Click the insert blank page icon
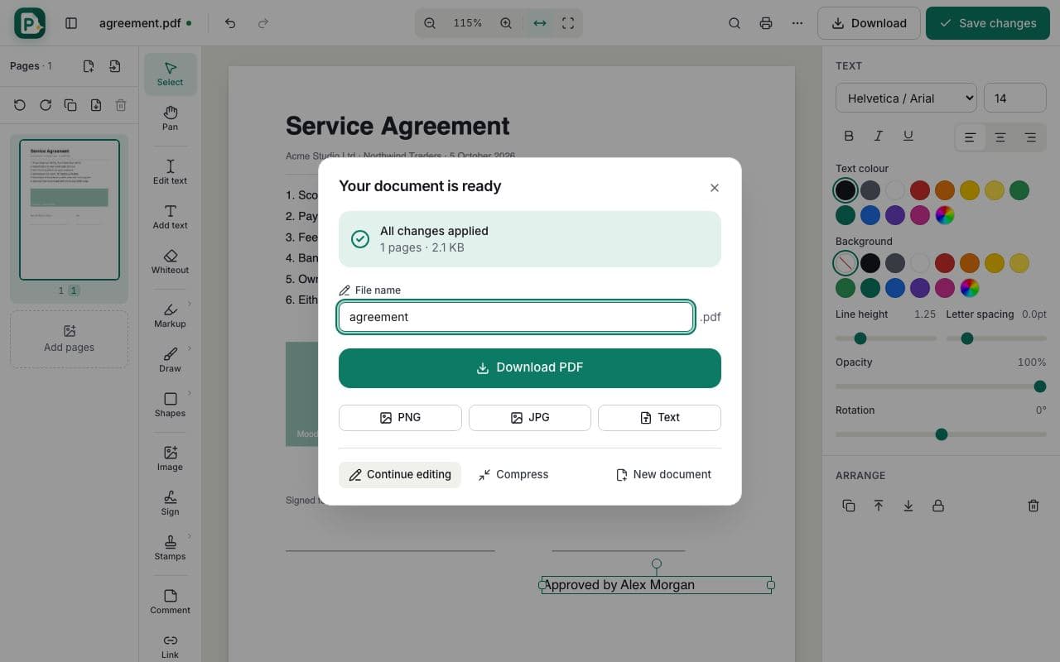Image resolution: width=1060 pixels, height=662 pixels. point(89,66)
